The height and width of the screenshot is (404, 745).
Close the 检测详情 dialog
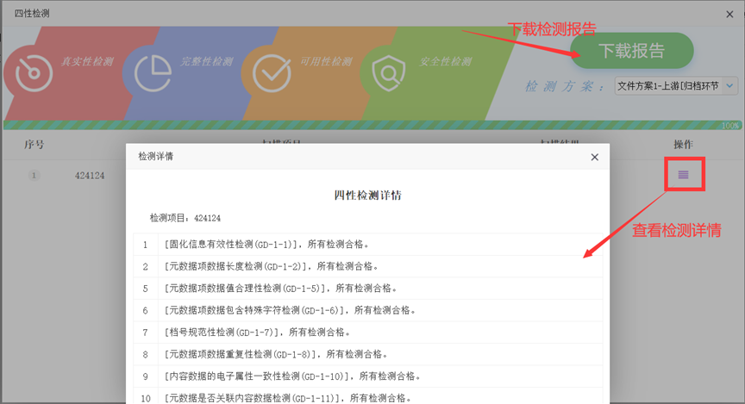pos(594,157)
